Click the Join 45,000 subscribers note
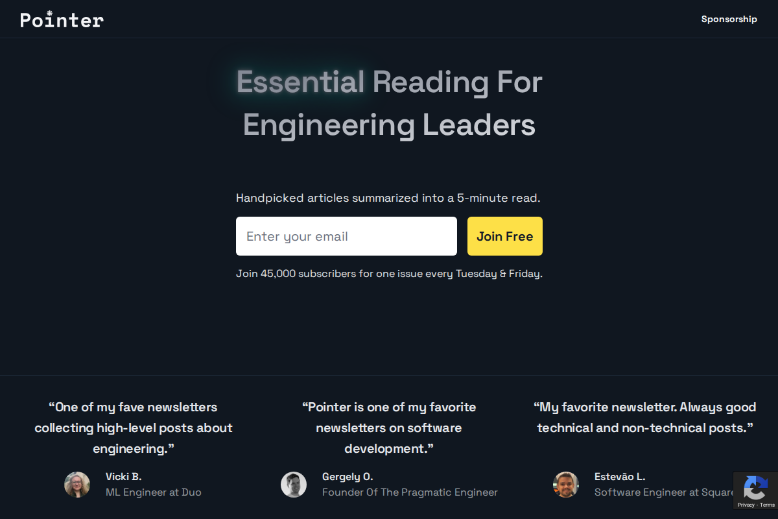 tap(389, 274)
